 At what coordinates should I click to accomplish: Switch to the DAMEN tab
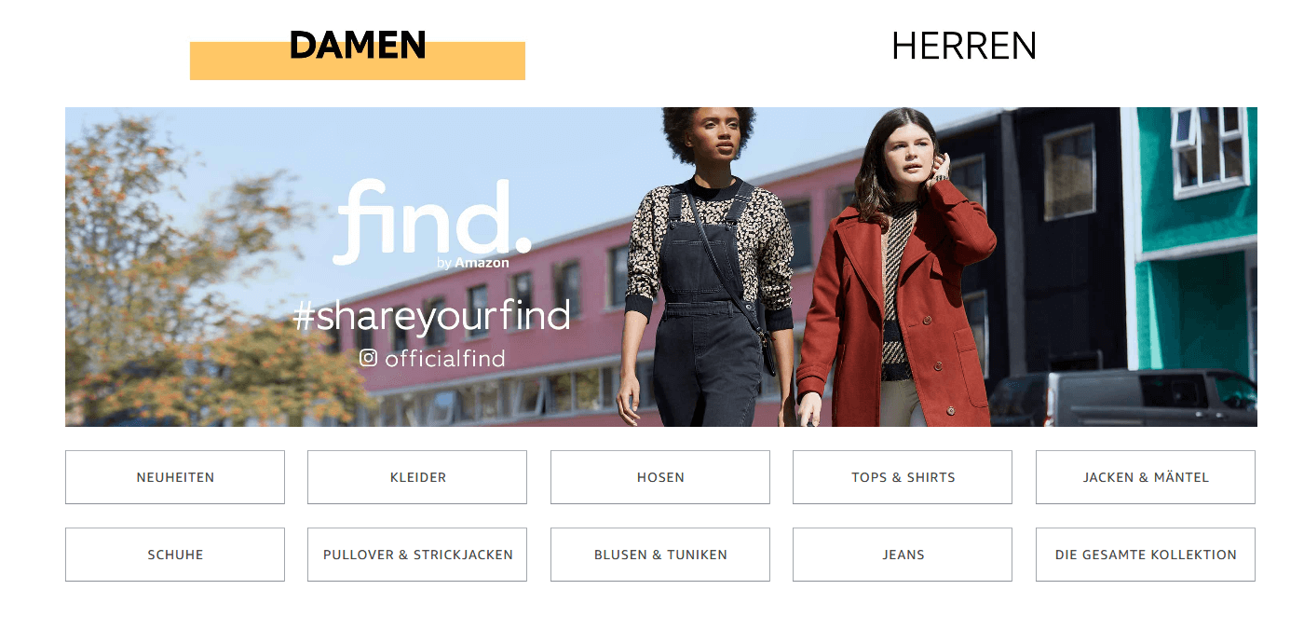358,45
